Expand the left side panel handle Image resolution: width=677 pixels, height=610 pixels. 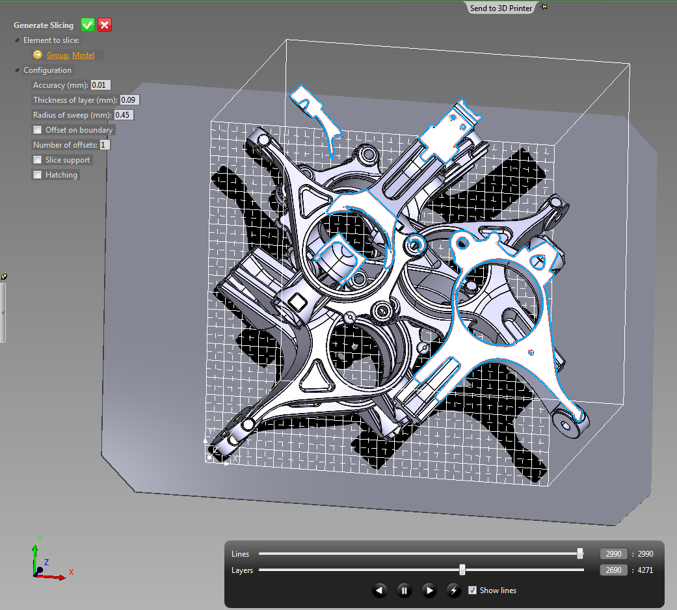[x=3, y=312]
